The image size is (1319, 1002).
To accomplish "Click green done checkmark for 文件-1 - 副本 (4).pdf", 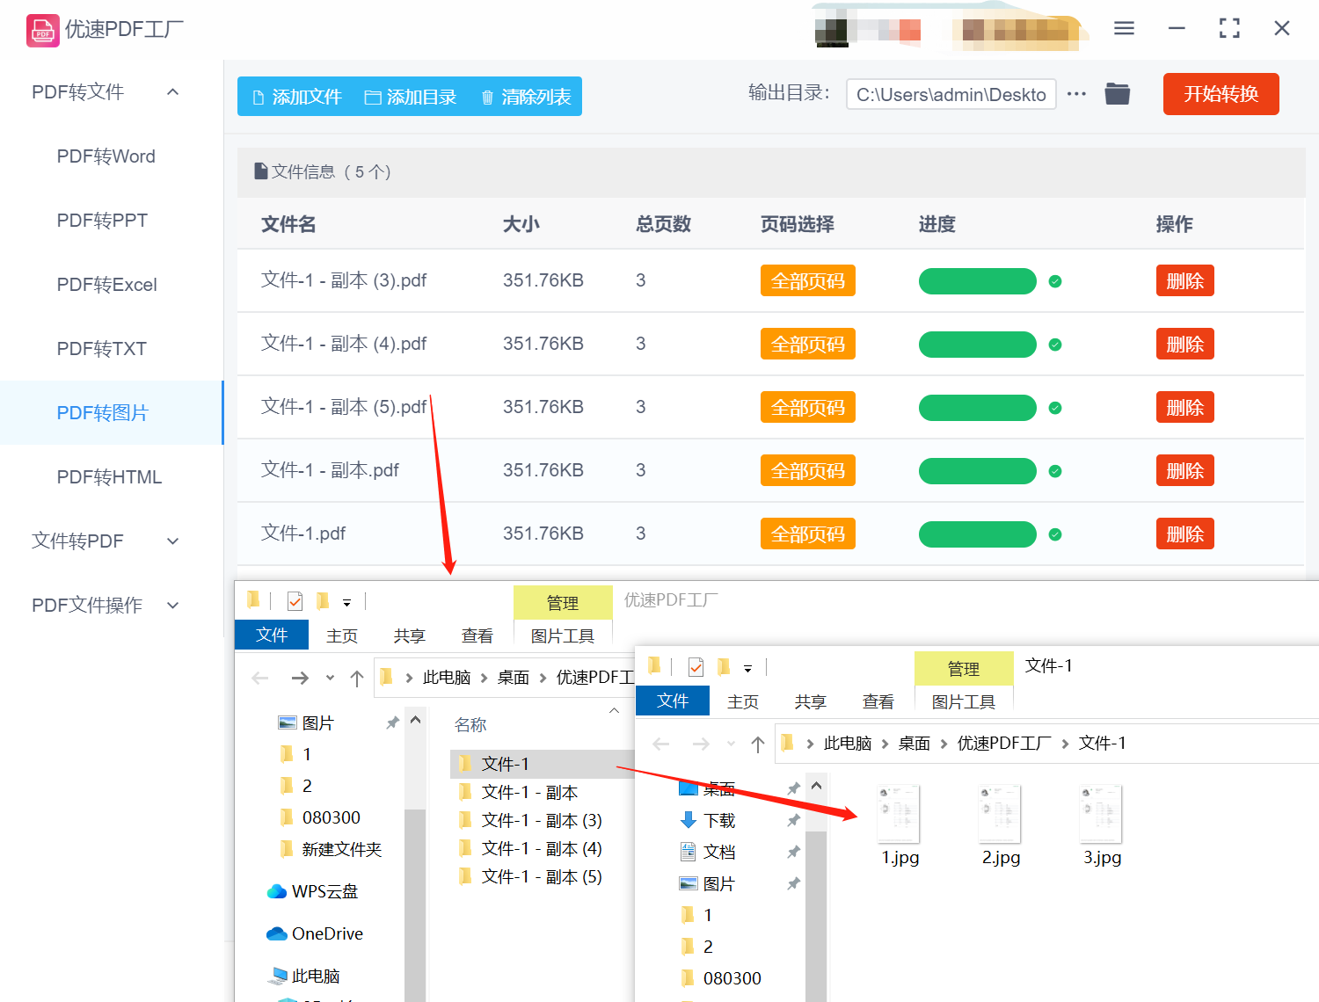I will pyautogui.click(x=1055, y=345).
